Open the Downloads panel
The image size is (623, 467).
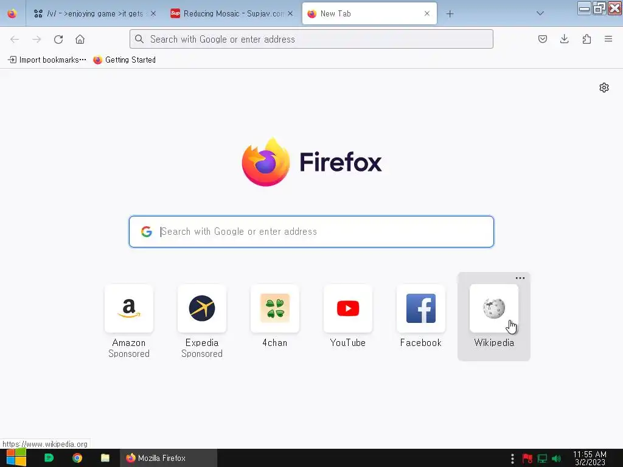click(564, 39)
